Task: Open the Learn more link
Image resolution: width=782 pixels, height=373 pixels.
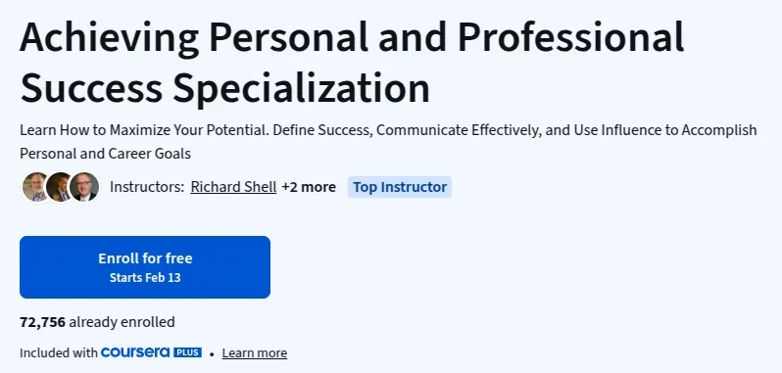Action: pos(255,353)
